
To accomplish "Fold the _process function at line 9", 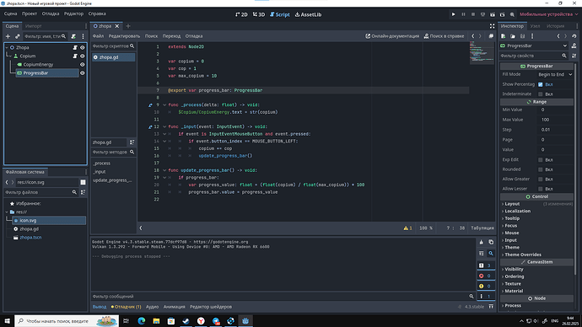I will pyautogui.click(x=164, y=105).
